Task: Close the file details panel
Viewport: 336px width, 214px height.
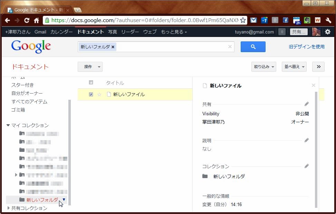Action: [313, 85]
